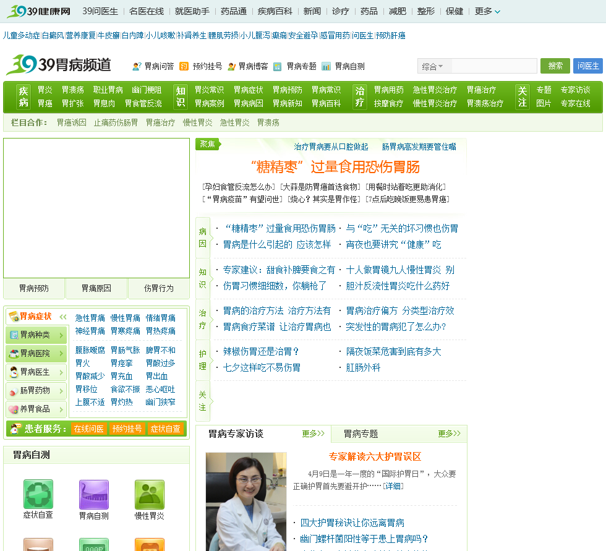Open headline “糖精枣”过量食用恐伤胃肠
Screen dimensions: 606x551
[335, 167]
